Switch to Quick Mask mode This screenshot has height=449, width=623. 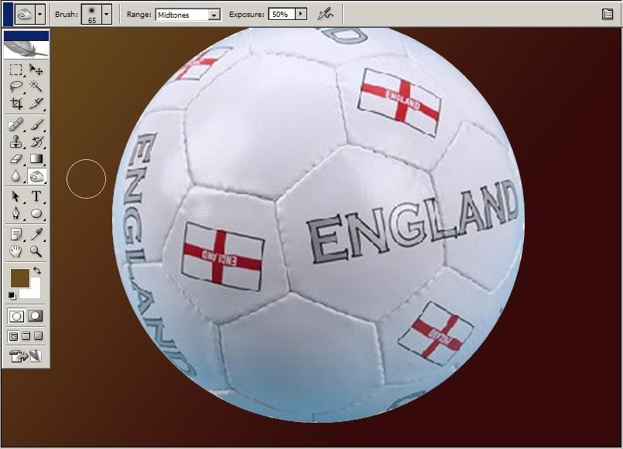[x=36, y=316]
